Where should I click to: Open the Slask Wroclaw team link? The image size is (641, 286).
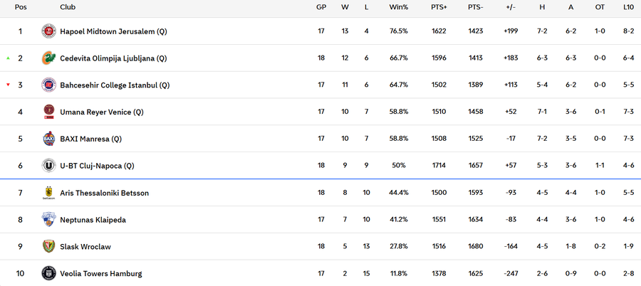tap(85, 247)
